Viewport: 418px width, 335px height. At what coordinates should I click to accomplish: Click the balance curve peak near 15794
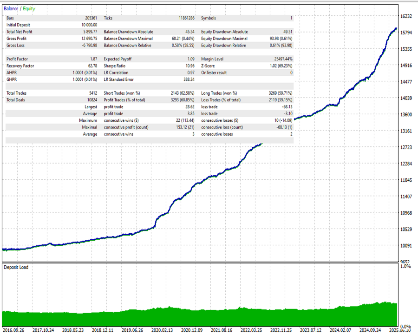pyautogui.click(x=396, y=28)
